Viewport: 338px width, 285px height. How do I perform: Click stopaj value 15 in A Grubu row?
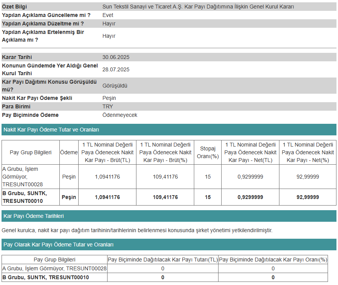[x=208, y=177]
